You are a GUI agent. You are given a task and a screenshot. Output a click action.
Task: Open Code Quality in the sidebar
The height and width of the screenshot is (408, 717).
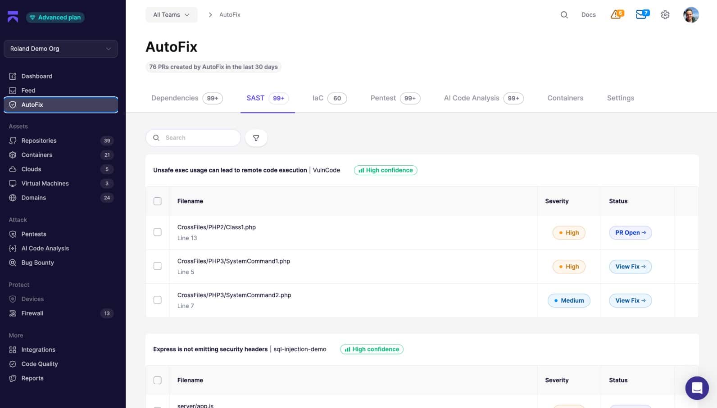[61, 364]
